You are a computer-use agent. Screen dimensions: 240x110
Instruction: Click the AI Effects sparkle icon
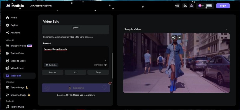[x=7, y=33]
